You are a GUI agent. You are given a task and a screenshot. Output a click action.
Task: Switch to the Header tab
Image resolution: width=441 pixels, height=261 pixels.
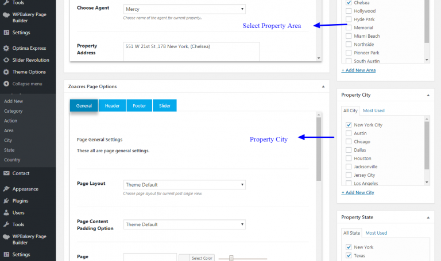(x=112, y=106)
